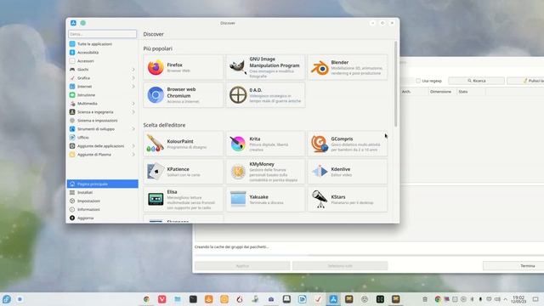
Task: Select Tutte le applicazioni in the sidebar
Action: tap(103, 44)
